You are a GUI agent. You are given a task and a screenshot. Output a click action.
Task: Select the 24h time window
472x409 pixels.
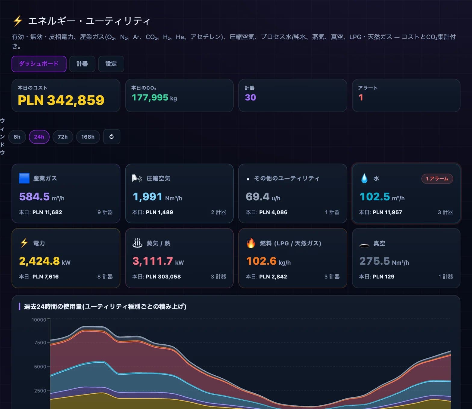click(x=39, y=137)
